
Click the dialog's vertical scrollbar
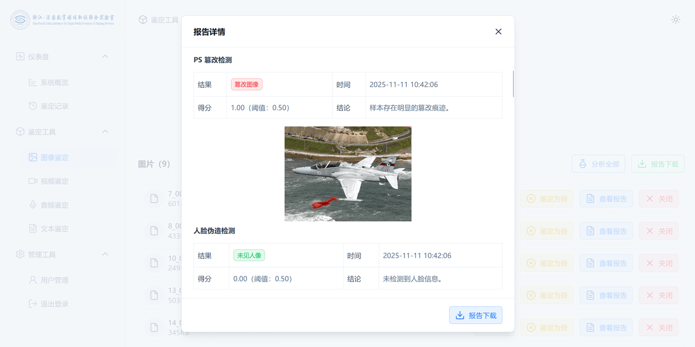coord(513,84)
